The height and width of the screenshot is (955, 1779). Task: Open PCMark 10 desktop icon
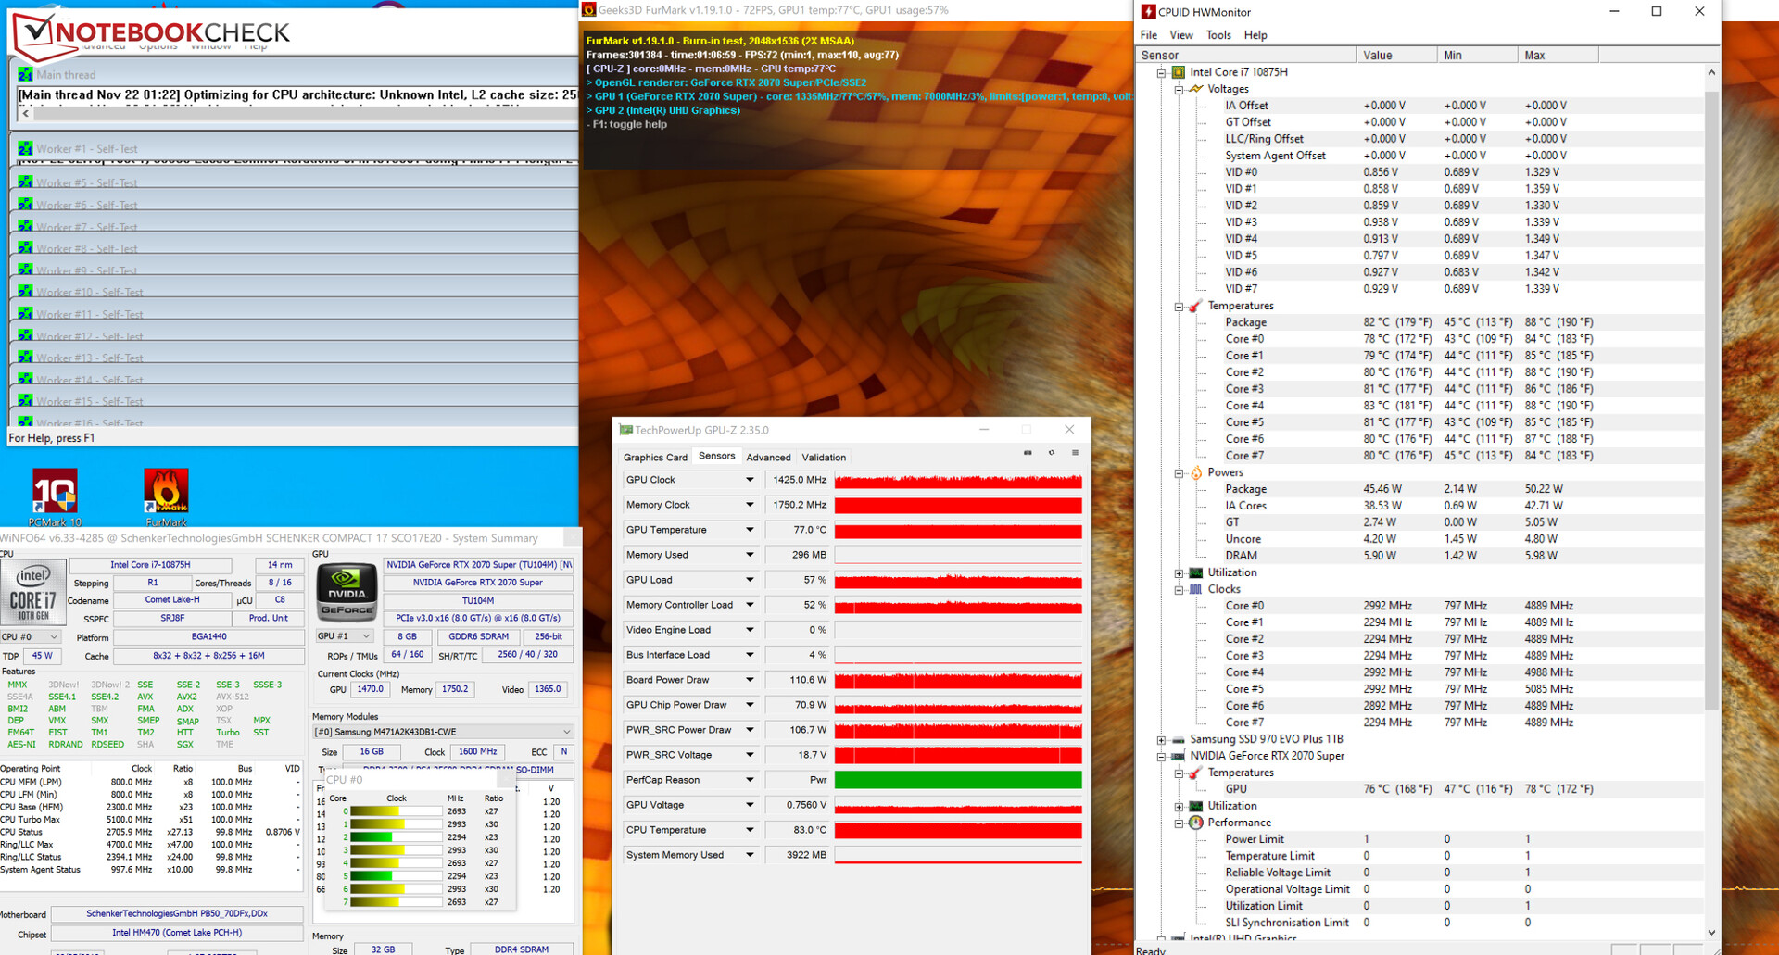[x=55, y=497]
